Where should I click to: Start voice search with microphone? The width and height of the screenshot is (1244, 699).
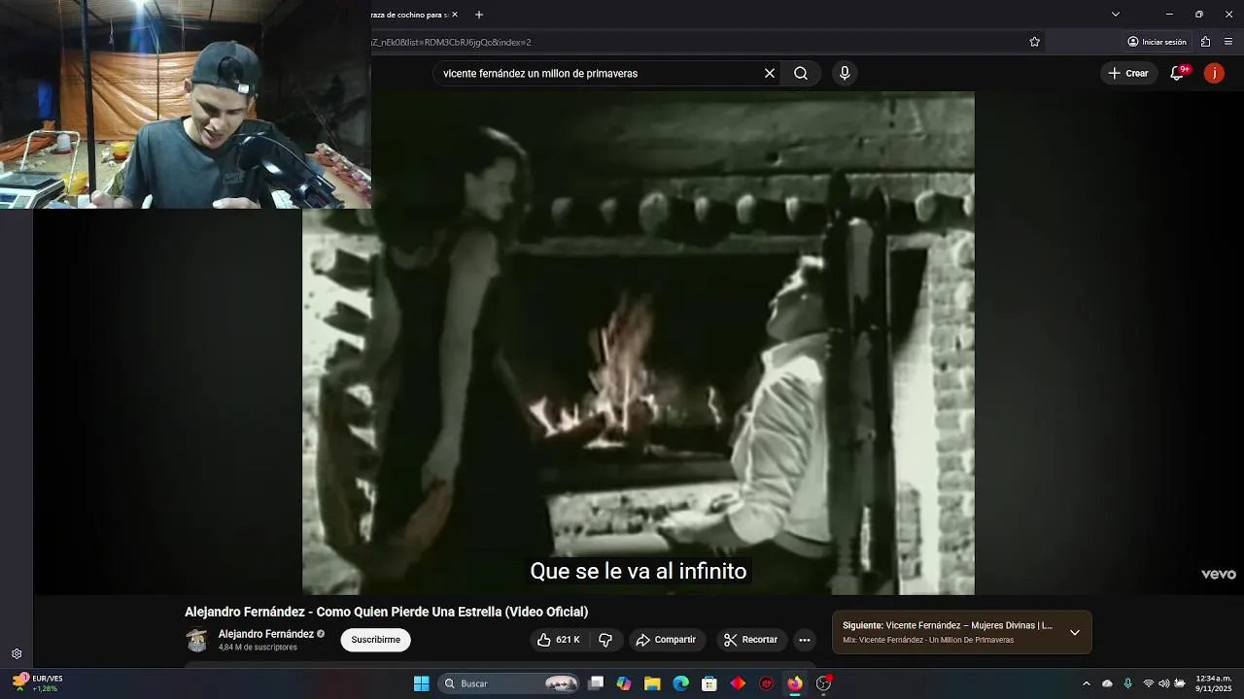pyautogui.click(x=845, y=73)
